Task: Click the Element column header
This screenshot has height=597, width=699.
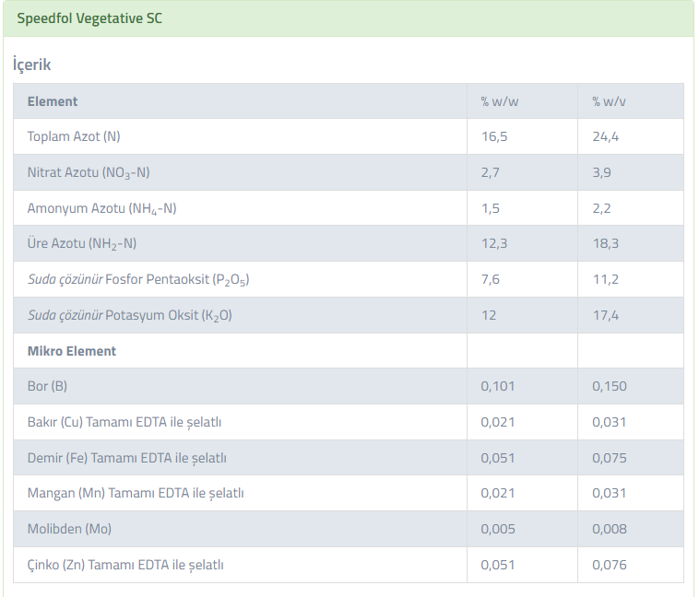Action: (53, 101)
